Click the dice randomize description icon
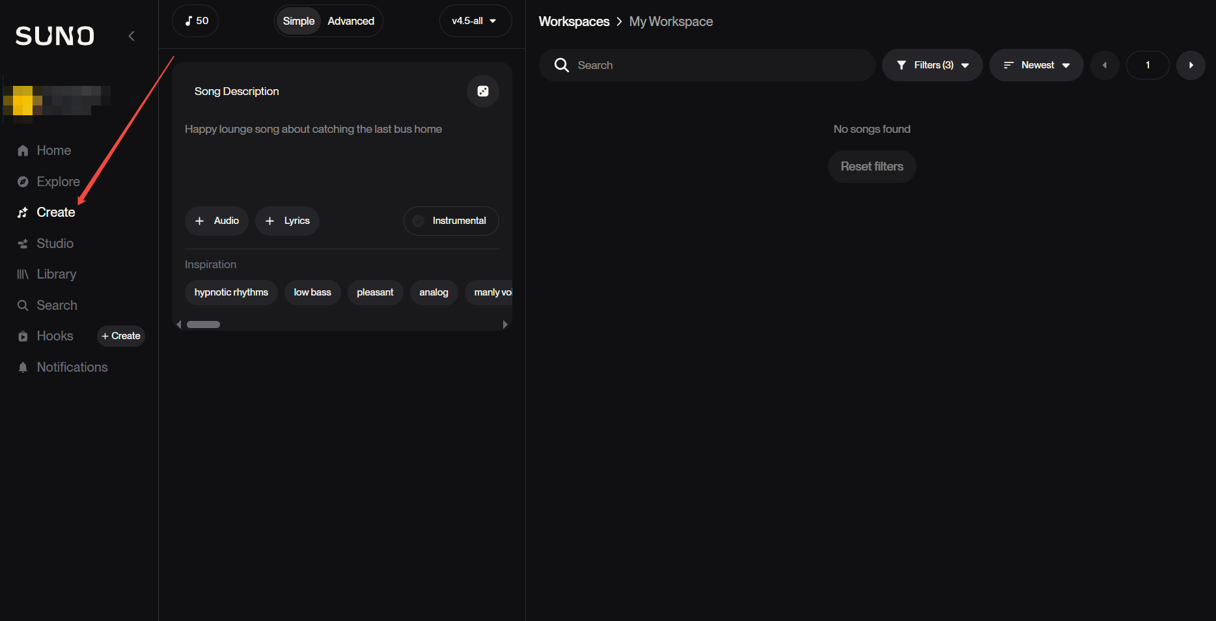 click(x=482, y=91)
